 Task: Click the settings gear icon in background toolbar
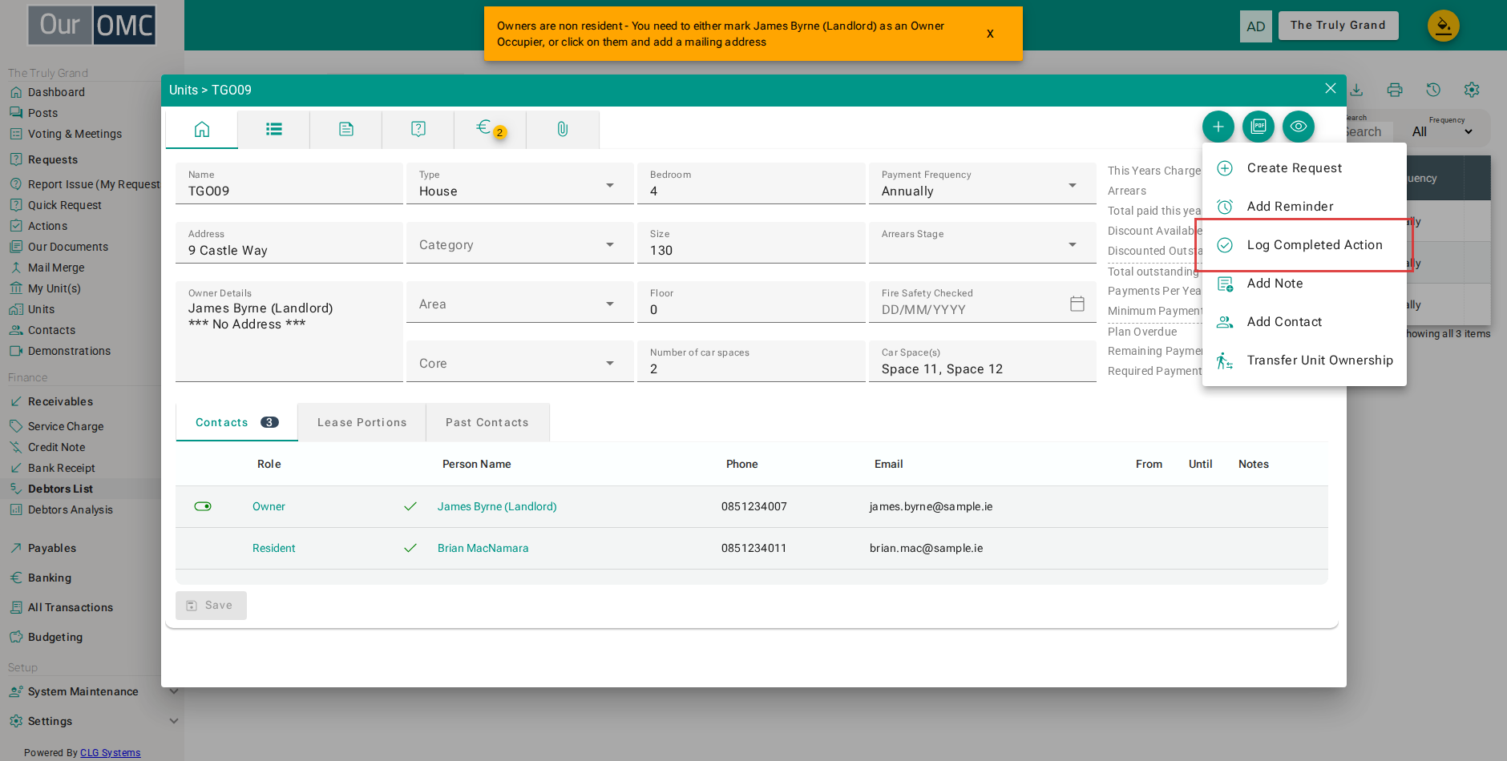[x=1472, y=90]
